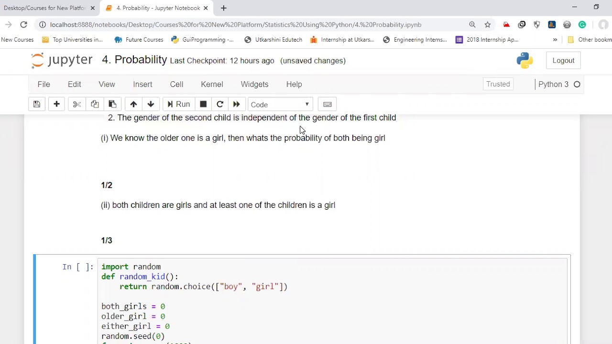Paste cells below using the clipboard icon
612x344 pixels.
tap(112, 104)
